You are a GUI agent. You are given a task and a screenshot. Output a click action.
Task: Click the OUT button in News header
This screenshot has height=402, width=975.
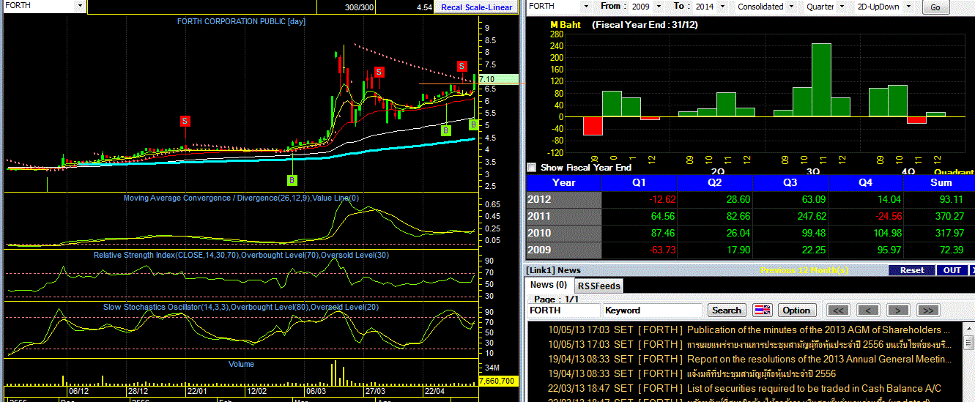952,270
